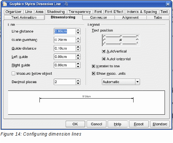Uncheck the AutoVertical checkbox

click(x=103, y=51)
